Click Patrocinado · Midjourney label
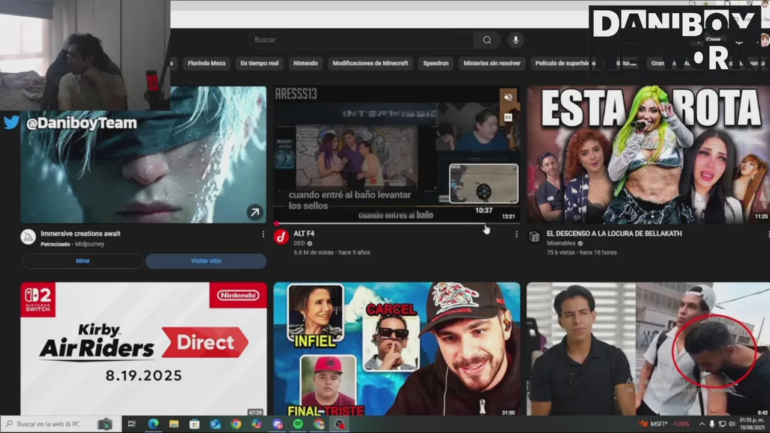Screen dimensions: 770x433 [72, 244]
